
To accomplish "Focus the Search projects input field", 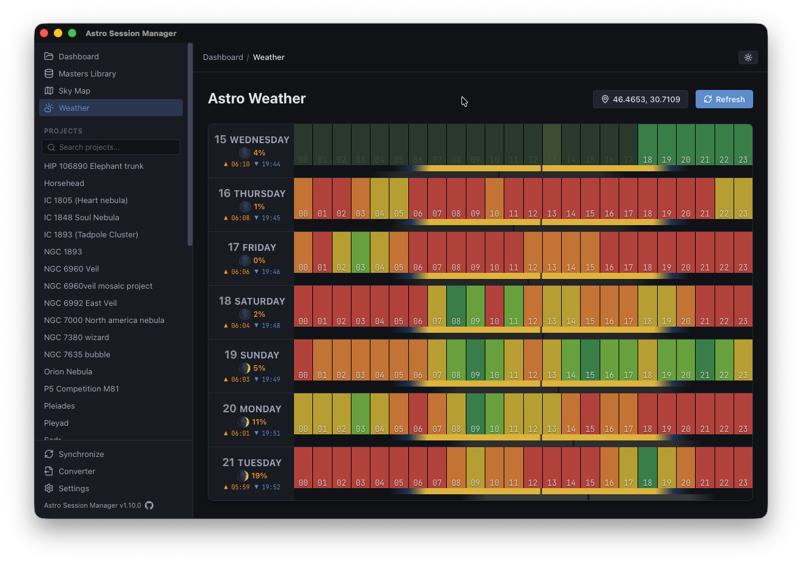I will coord(116,147).
